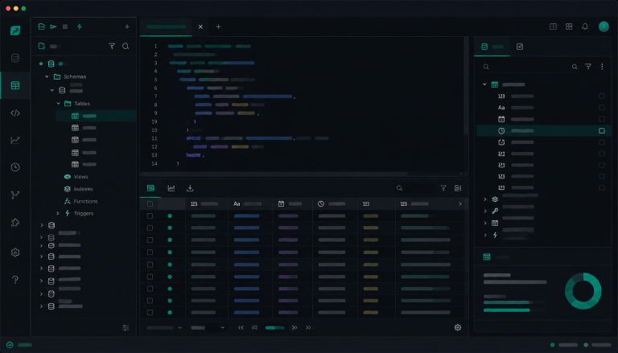618x353 pixels.
Task: Tick the checkbox on highlighted clock column row
Action: click(x=602, y=130)
